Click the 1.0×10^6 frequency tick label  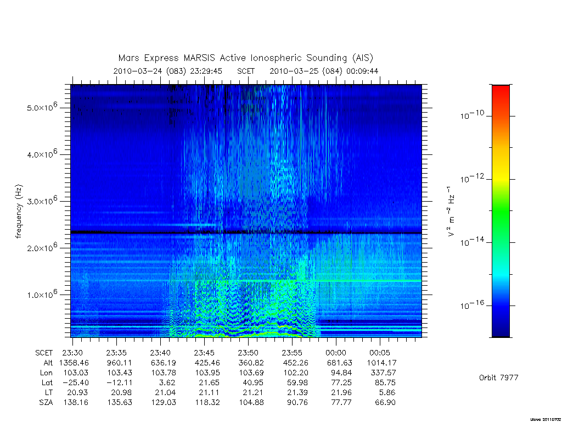coord(42,293)
